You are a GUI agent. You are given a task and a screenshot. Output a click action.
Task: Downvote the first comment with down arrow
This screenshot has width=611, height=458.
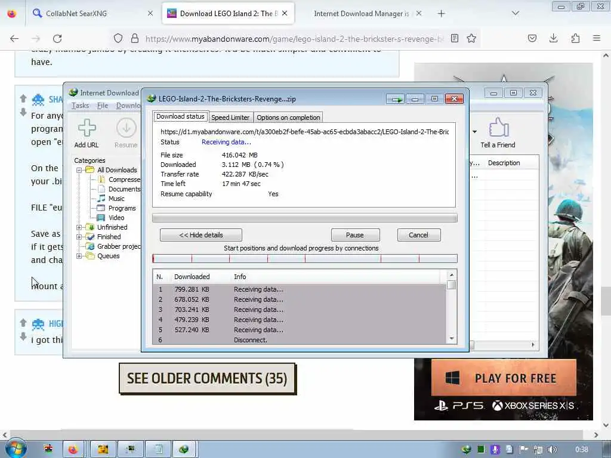(23, 112)
